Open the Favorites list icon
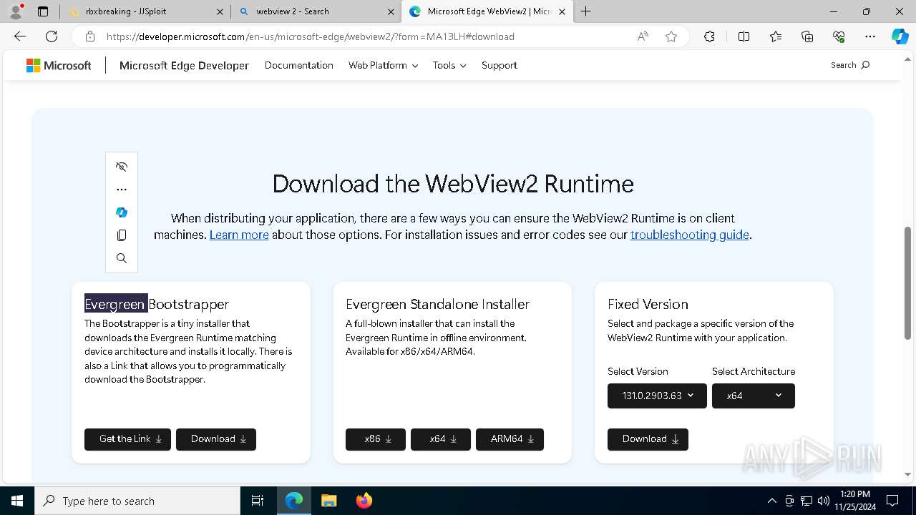The height and width of the screenshot is (515, 916). (776, 36)
